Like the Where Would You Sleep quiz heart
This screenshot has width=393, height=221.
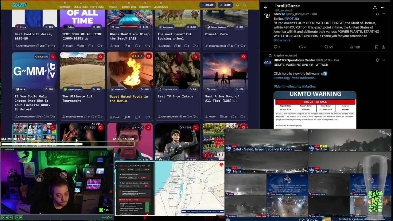click(x=146, y=46)
